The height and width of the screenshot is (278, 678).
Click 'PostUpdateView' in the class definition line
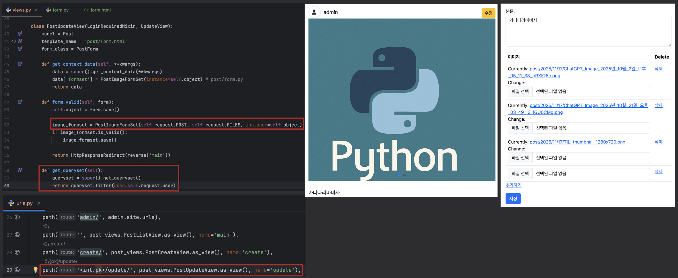(x=65, y=26)
